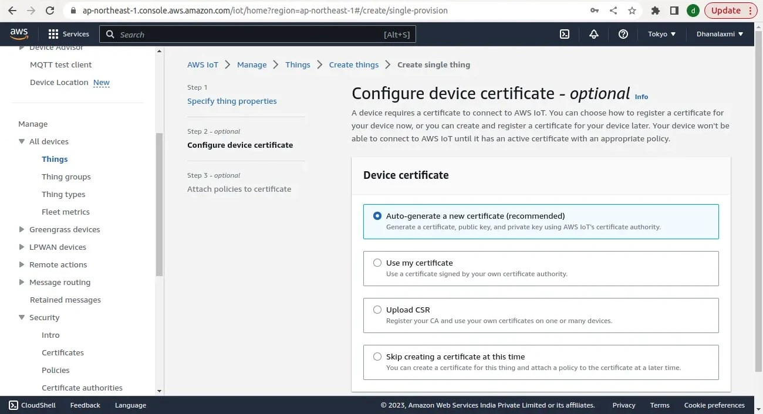Open Certificates under Security

63,352
